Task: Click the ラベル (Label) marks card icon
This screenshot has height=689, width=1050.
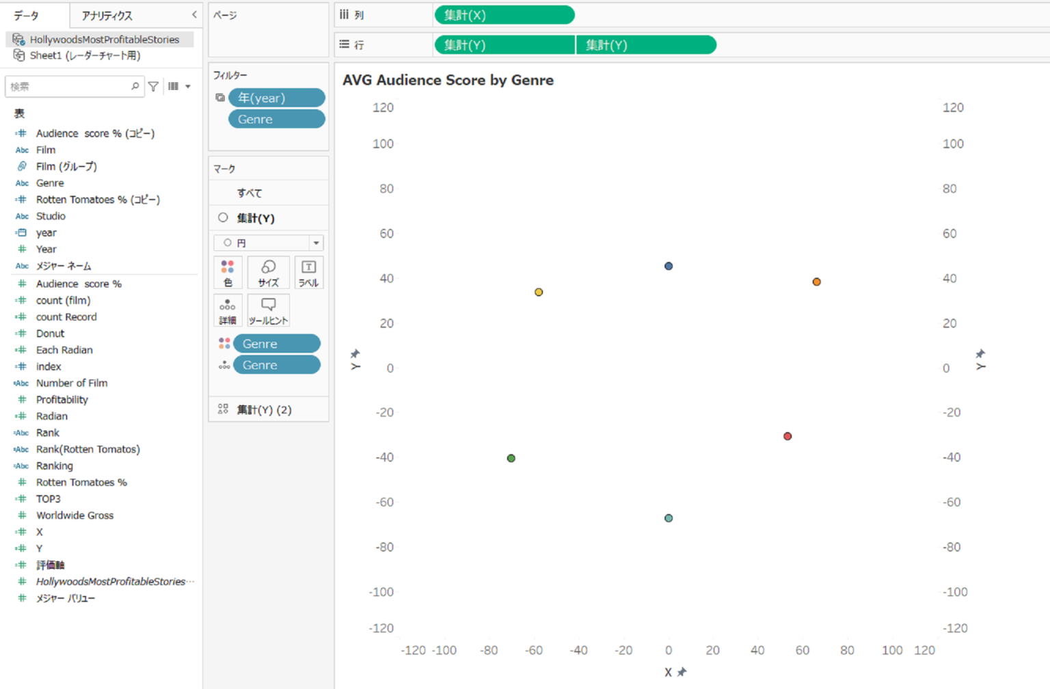Action: [308, 272]
